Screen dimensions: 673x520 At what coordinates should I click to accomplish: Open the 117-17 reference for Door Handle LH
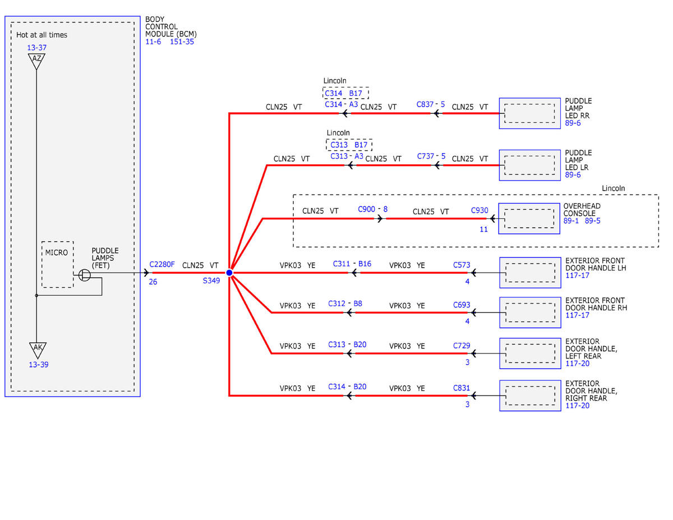(577, 275)
